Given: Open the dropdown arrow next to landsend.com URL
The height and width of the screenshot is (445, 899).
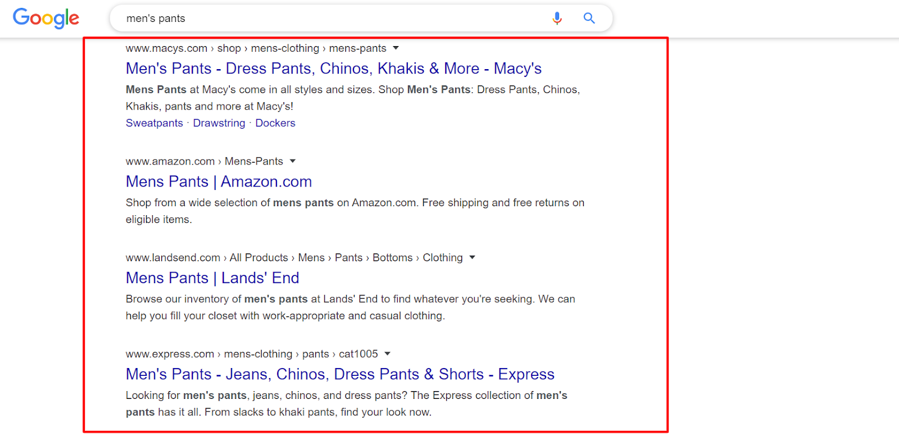Looking at the screenshot, I should coord(472,257).
